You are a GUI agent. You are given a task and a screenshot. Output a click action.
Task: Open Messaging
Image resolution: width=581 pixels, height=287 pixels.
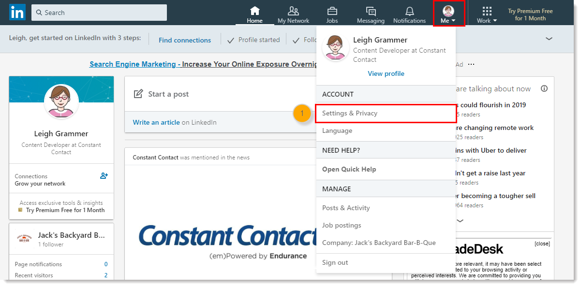click(x=371, y=15)
